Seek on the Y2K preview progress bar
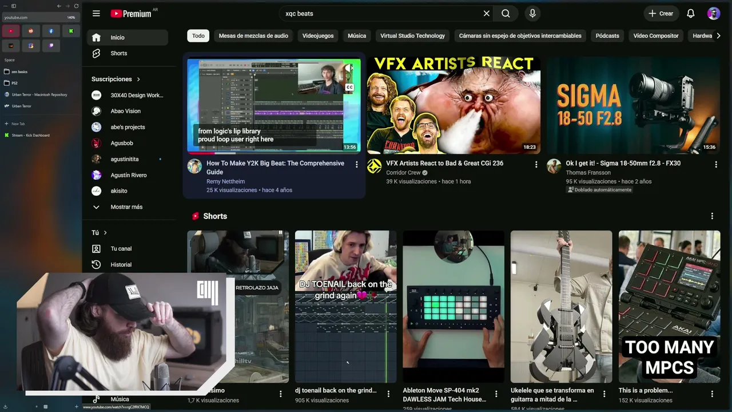This screenshot has height=412, width=732. point(274,153)
